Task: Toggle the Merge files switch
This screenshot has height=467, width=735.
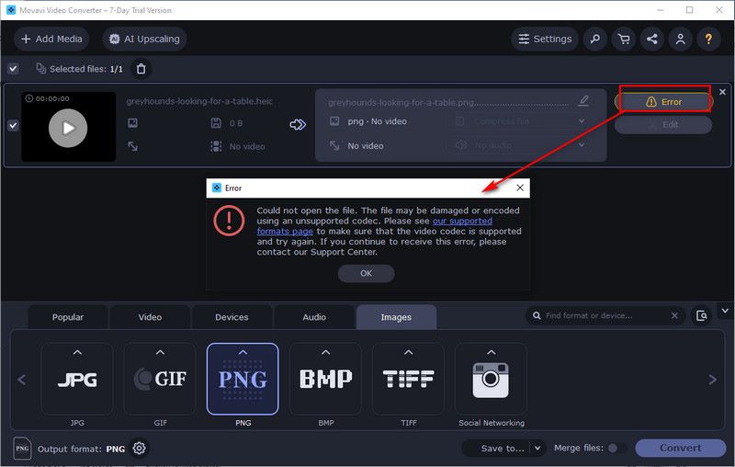Action: point(616,449)
